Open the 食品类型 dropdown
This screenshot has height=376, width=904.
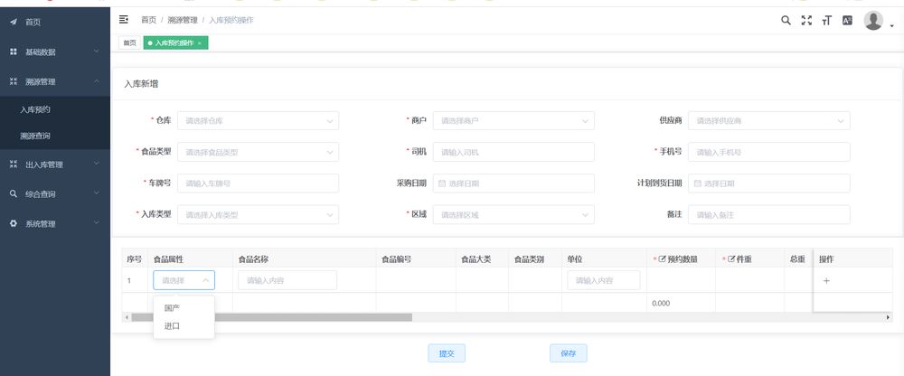[258, 152]
